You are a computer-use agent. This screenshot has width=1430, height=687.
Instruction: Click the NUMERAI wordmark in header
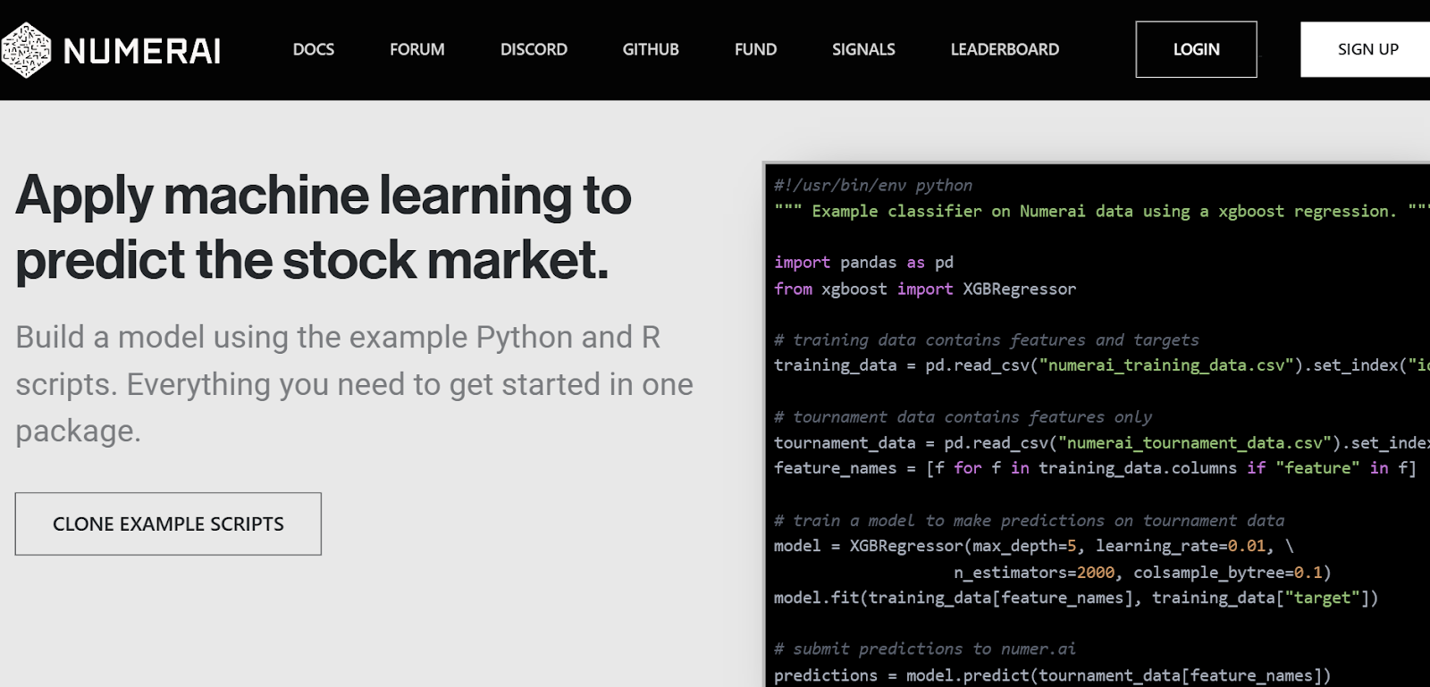pos(142,51)
